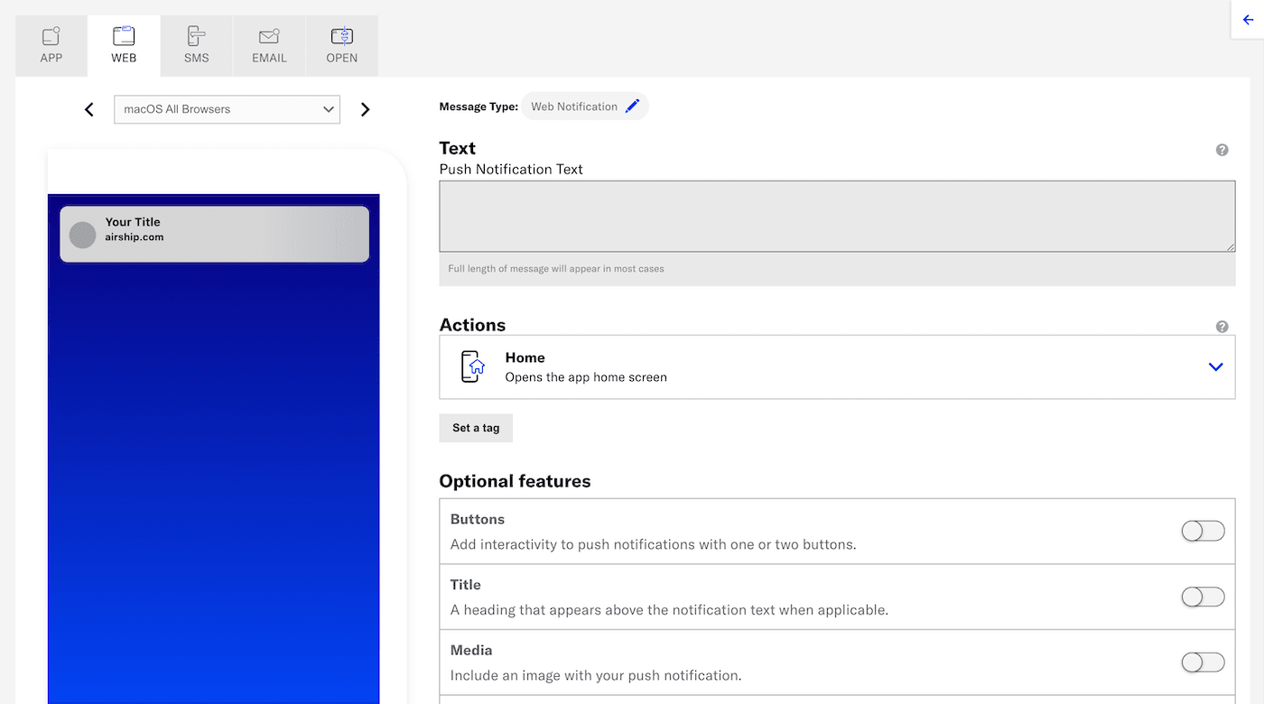Click in the Push Notification Text field
The height and width of the screenshot is (704, 1264).
tap(836, 217)
